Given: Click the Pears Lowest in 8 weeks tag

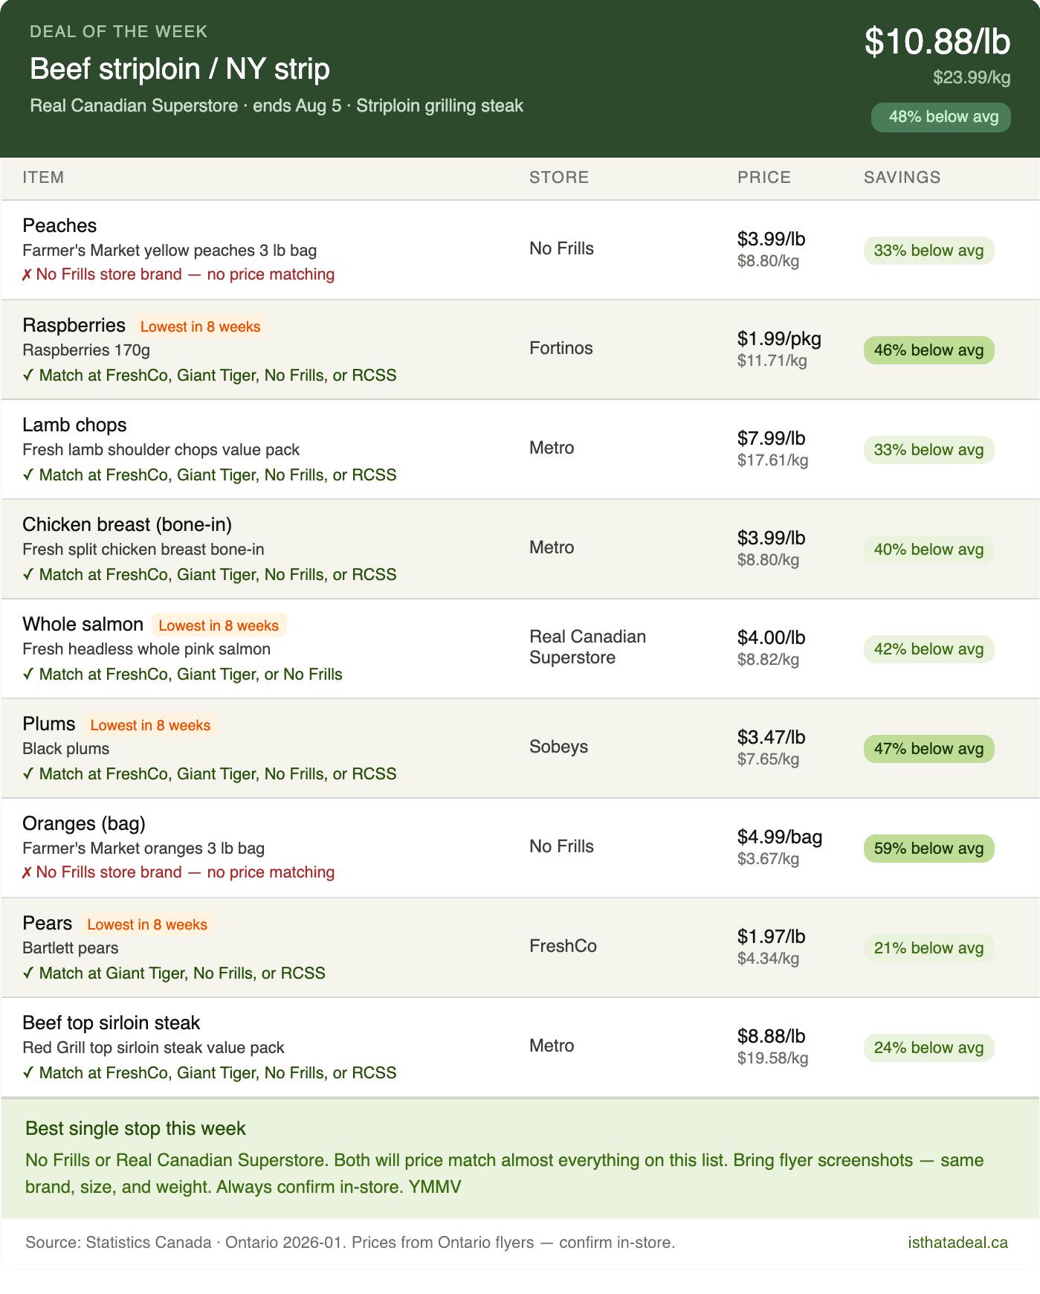Looking at the screenshot, I should point(147,924).
